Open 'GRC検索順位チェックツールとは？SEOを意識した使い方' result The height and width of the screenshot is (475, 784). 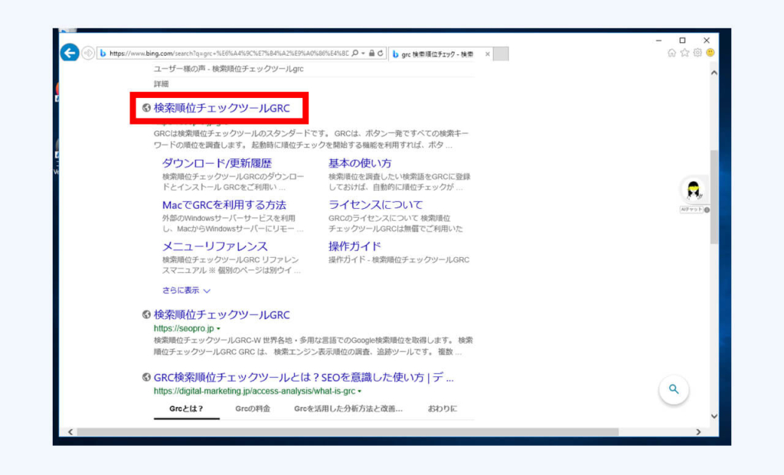coord(303,378)
